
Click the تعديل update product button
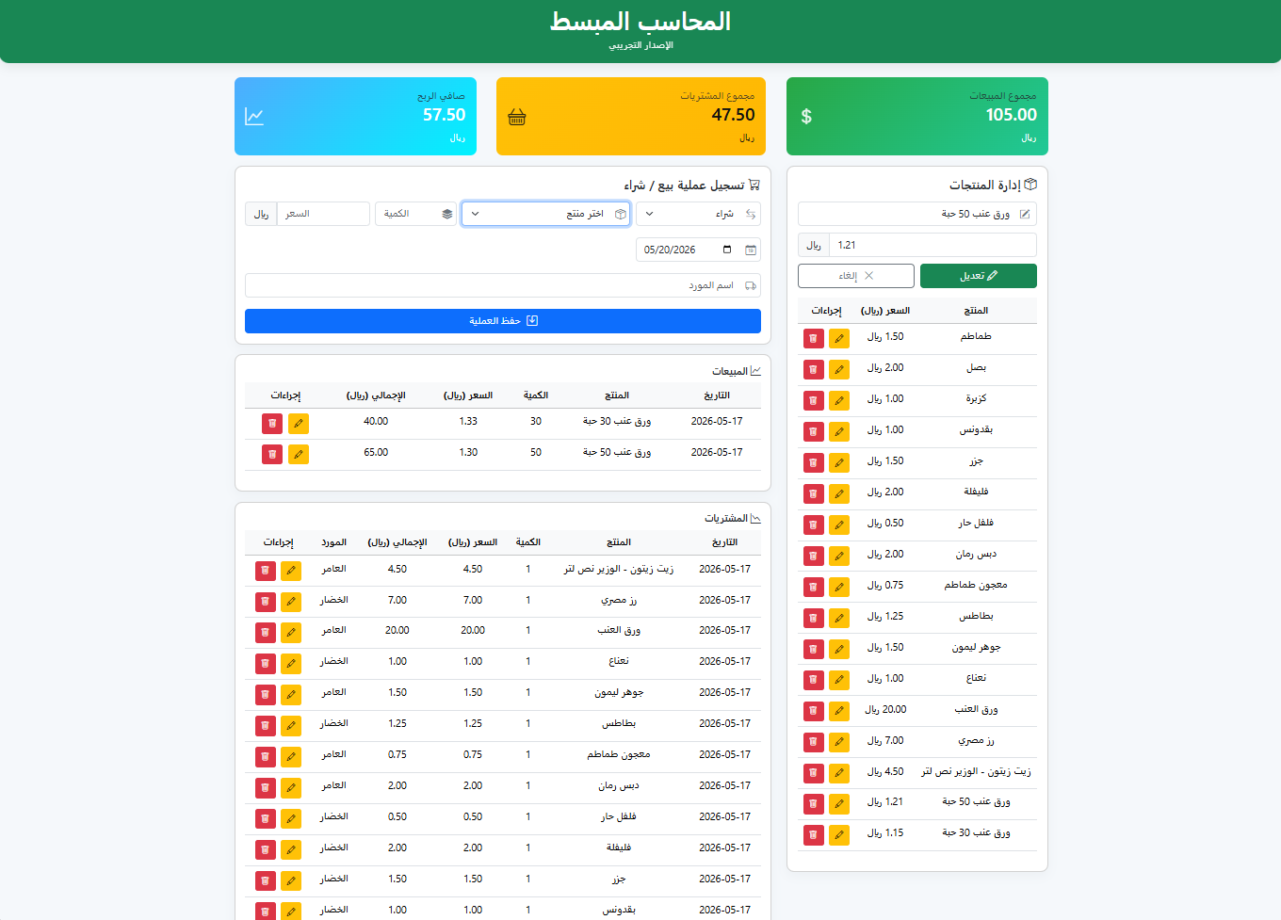click(979, 276)
